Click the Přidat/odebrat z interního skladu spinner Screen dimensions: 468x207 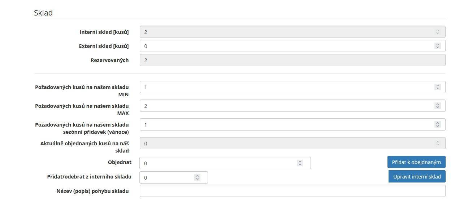pos(197,177)
